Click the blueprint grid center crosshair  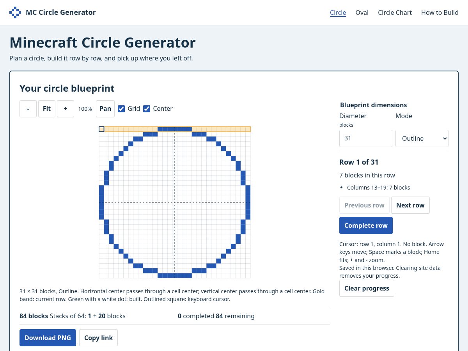[175, 202]
